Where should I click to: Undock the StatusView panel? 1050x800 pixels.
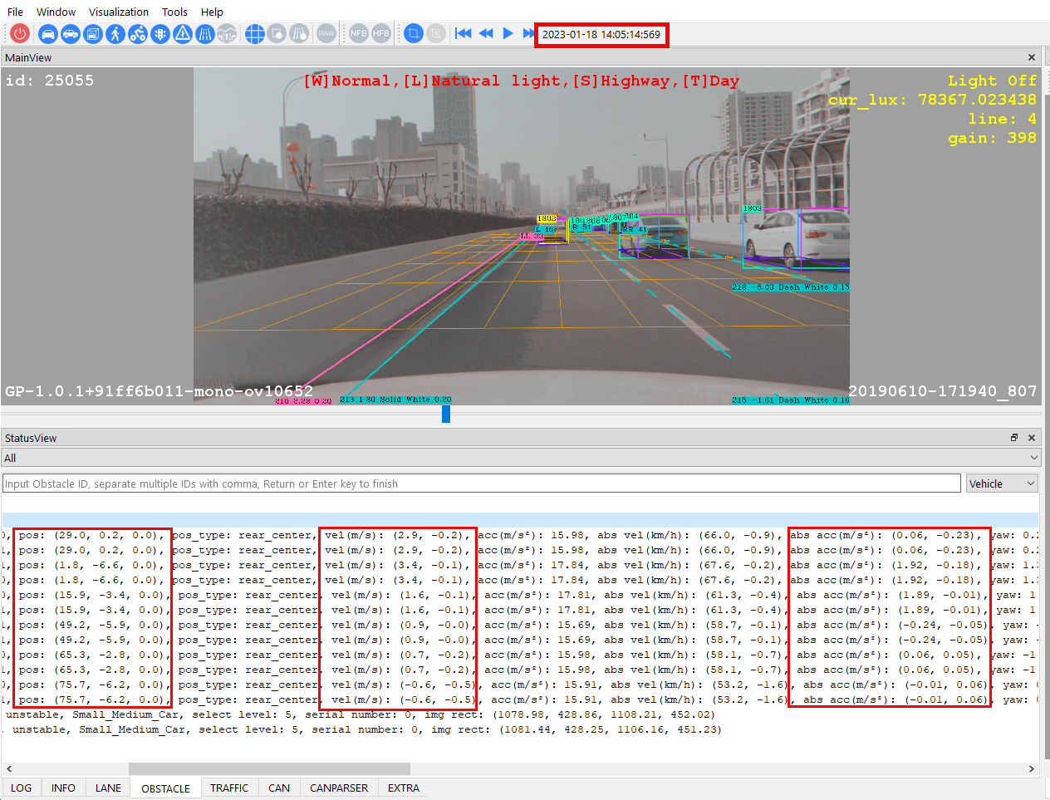point(1014,438)
